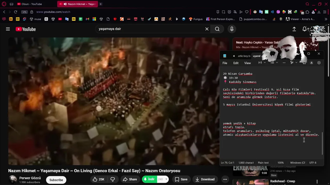The image size is (330, 185).
Task: Open the Opera snapshot tool icon
Action: 223,12
